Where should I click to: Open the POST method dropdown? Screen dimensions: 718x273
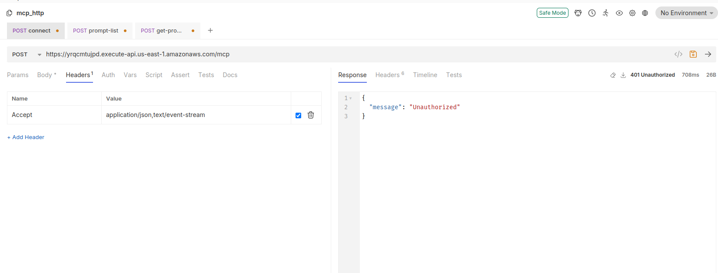point(27,55)
